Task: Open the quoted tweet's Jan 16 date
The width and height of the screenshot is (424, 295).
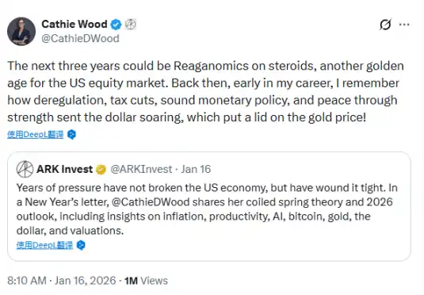Action: point(196,169)
